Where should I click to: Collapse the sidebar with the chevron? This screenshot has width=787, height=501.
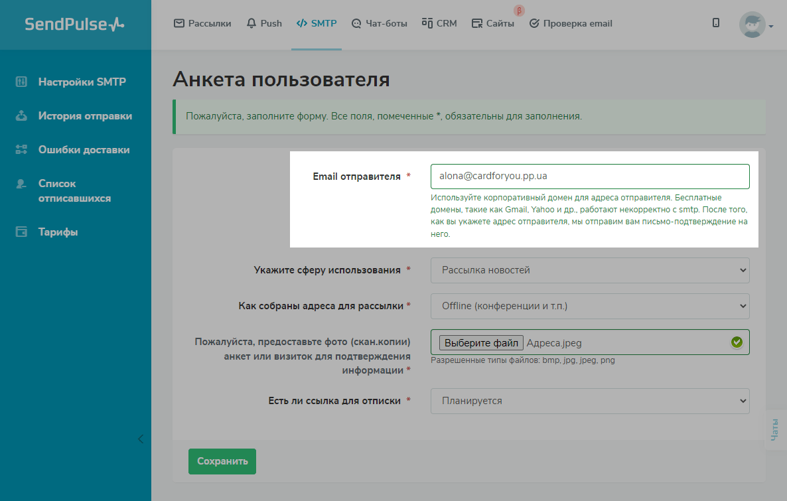click(x=141, y=439)
